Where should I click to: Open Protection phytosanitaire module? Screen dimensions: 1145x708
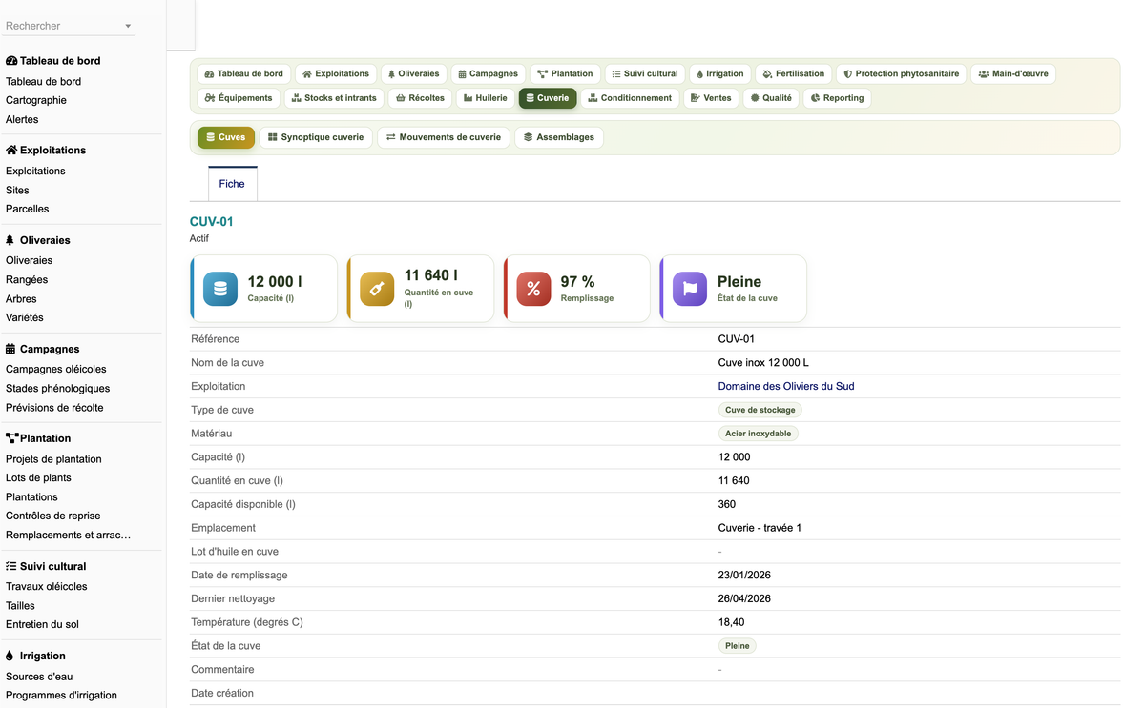pos(902,73)
